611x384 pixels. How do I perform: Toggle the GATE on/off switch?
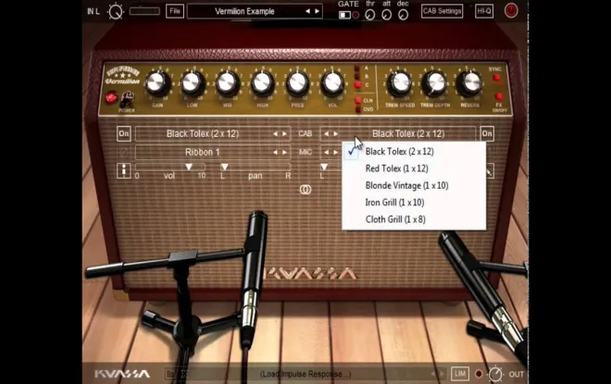click(344, 15)
